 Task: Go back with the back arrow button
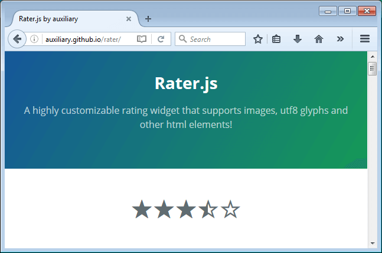17,39
